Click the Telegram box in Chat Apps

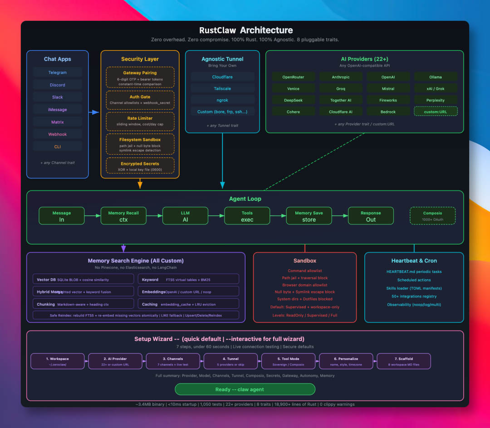58,73
